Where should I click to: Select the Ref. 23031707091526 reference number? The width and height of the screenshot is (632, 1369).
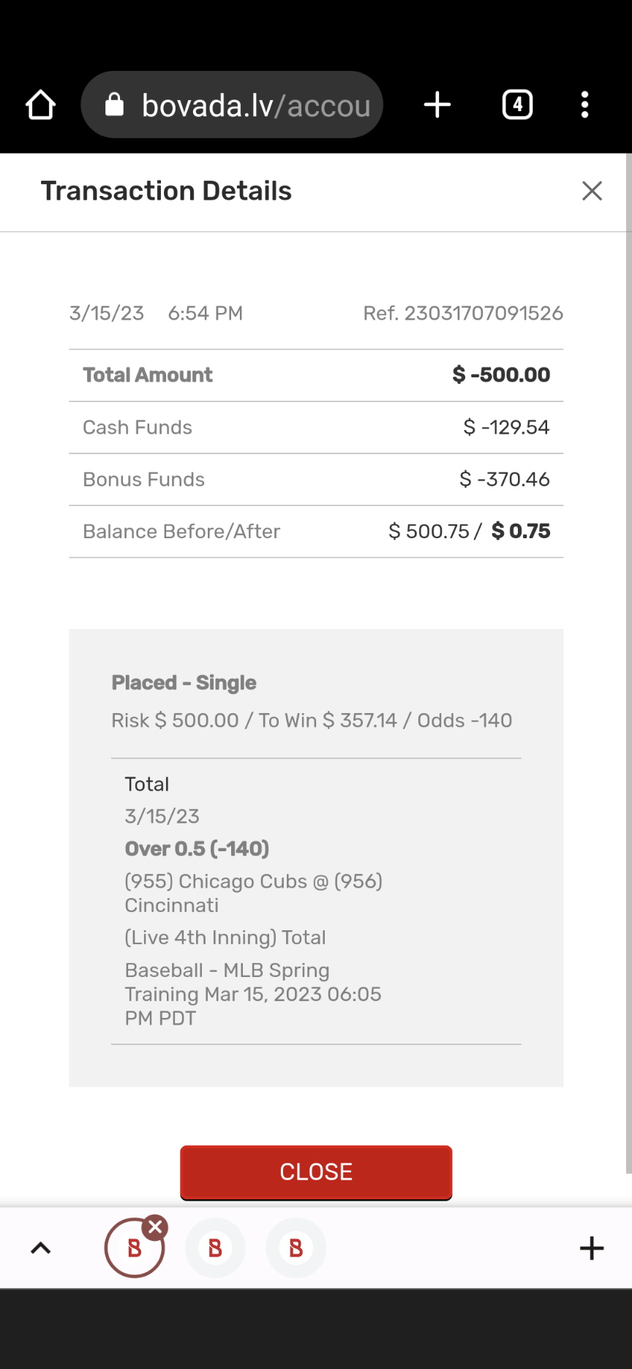point(463,314)
